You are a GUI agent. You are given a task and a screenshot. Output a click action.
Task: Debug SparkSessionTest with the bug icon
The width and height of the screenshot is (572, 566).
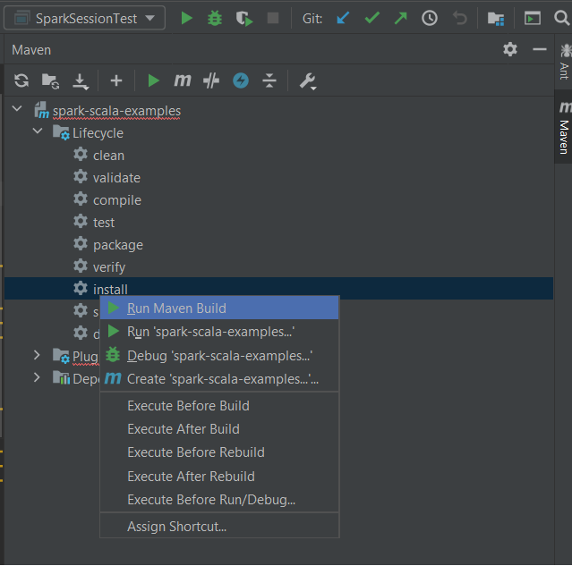(x=215, y=18)
